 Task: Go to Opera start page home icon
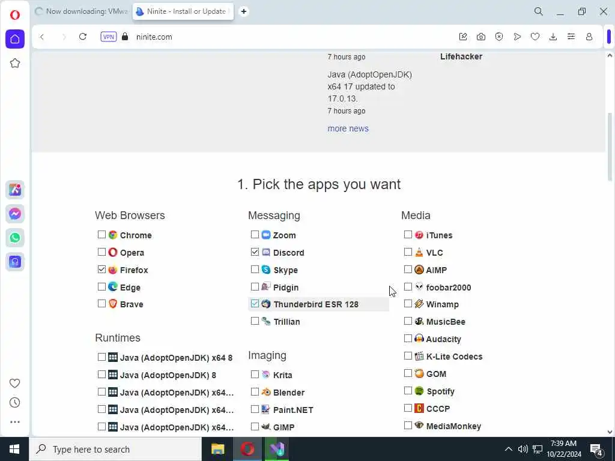(x=15, y=39)
